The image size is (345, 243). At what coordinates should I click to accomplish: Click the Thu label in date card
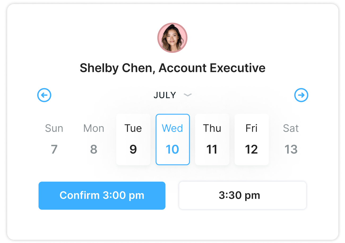212,129
